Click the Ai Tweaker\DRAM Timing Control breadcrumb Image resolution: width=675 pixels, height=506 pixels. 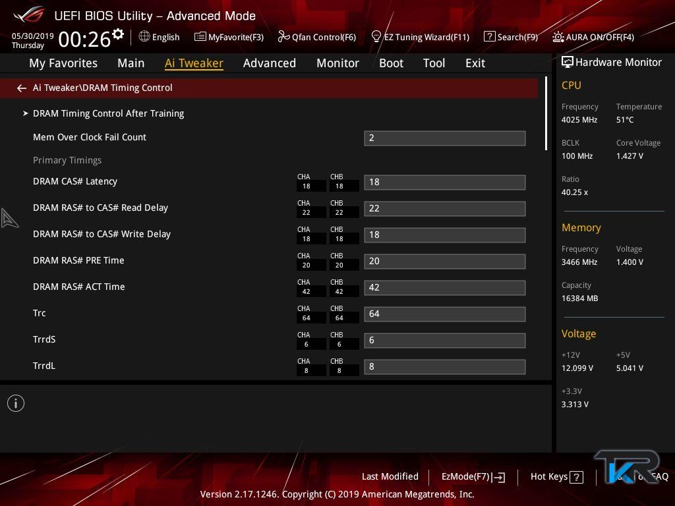click(102, 88)
